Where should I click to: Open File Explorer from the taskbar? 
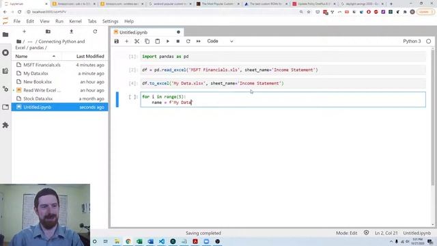(x=117, y=241)
